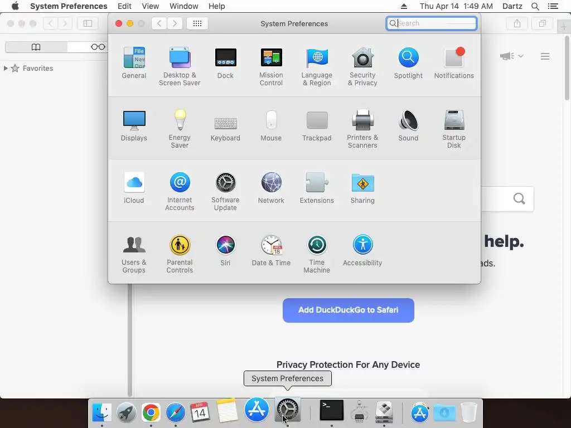Open the Edit menu
Image resolution: width=571 pixels, height=428 pixels.
(124, 6)
